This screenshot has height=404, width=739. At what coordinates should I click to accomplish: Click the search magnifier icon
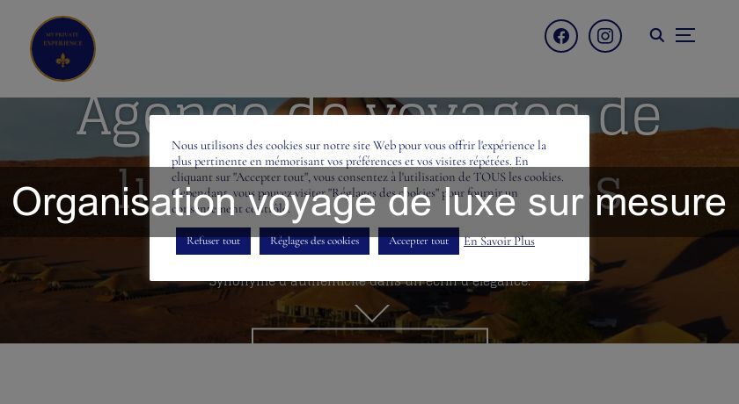pos(656,35)
